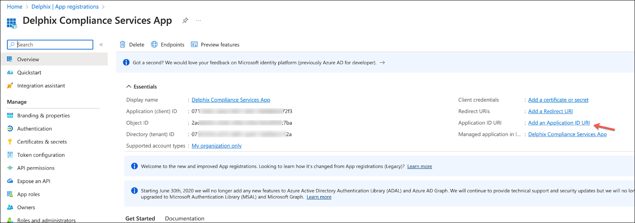Click Add a certificate or secret link
The image size is (635, 223).
coord(558,100)
